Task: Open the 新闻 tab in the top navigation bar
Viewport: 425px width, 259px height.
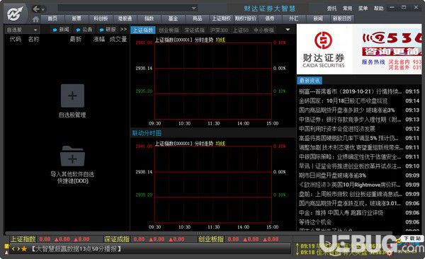Action: (317, 18)
